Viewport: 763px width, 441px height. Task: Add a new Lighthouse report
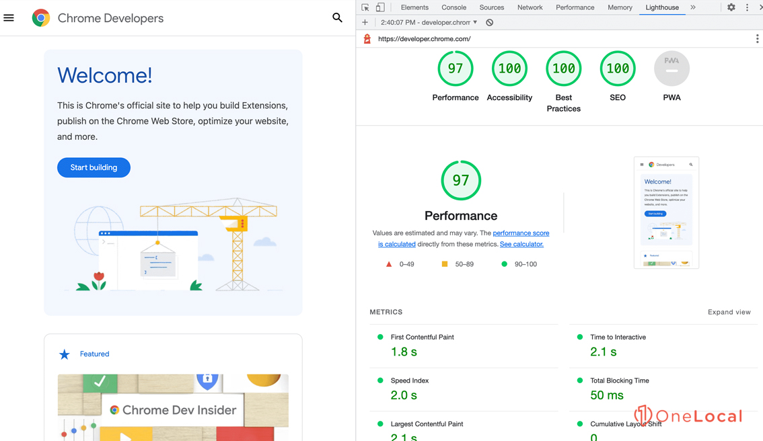(x=365, y=22)
